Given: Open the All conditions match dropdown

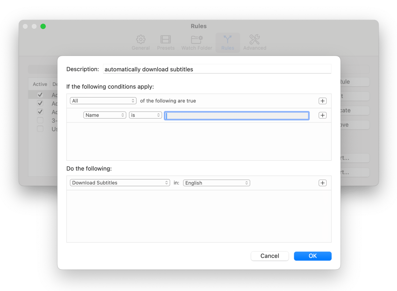Looking at the screenshot, I should tap(103, 101).
